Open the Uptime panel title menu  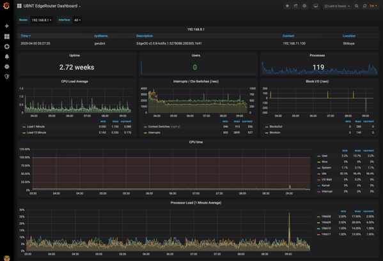pyautogui.click(x=75, y=56)
